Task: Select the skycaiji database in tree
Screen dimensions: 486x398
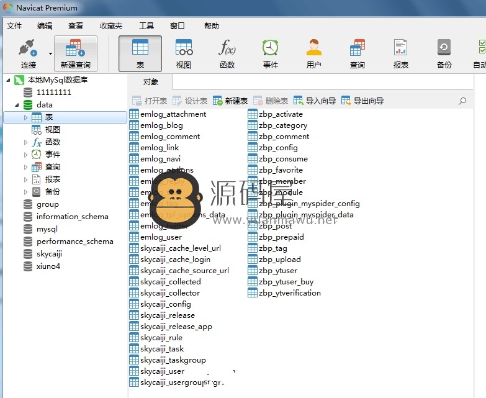Action: [43, 253]
